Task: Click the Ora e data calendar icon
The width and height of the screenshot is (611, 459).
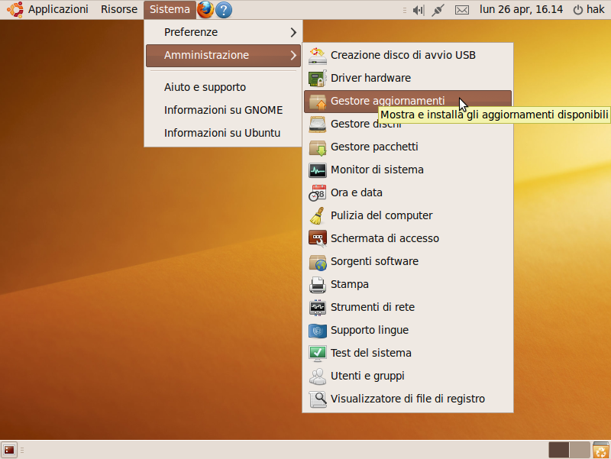Action: [317, 193]
